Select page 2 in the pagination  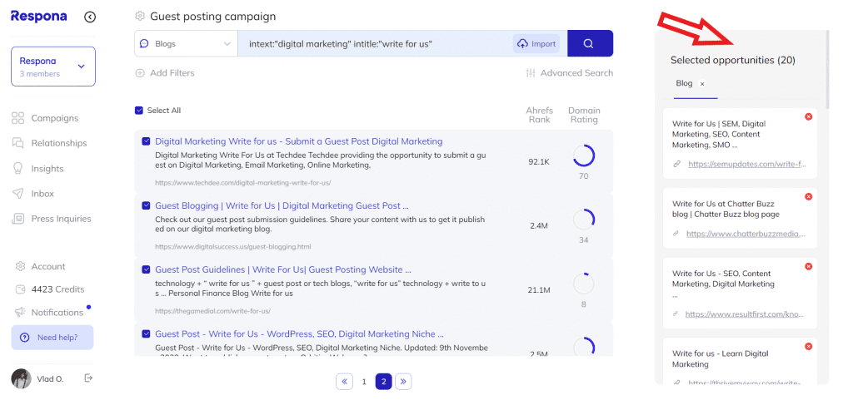[x=383, y=382]
